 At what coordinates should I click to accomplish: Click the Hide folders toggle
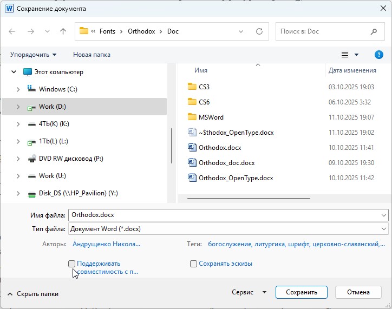pyautogui.click(x=33, y=294)
